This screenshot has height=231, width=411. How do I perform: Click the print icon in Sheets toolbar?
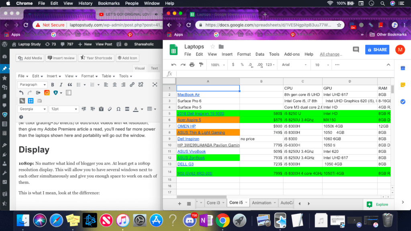[192, 65]
